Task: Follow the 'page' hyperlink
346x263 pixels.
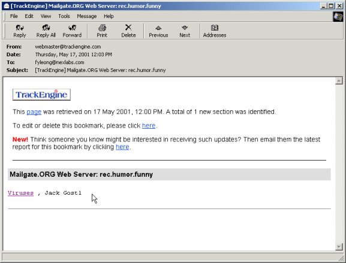Action: pyautogui.click(x=34, y=112)
